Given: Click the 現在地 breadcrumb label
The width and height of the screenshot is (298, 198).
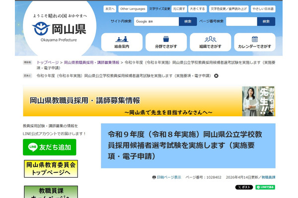Looking at the screenshot, I should 27,62.
